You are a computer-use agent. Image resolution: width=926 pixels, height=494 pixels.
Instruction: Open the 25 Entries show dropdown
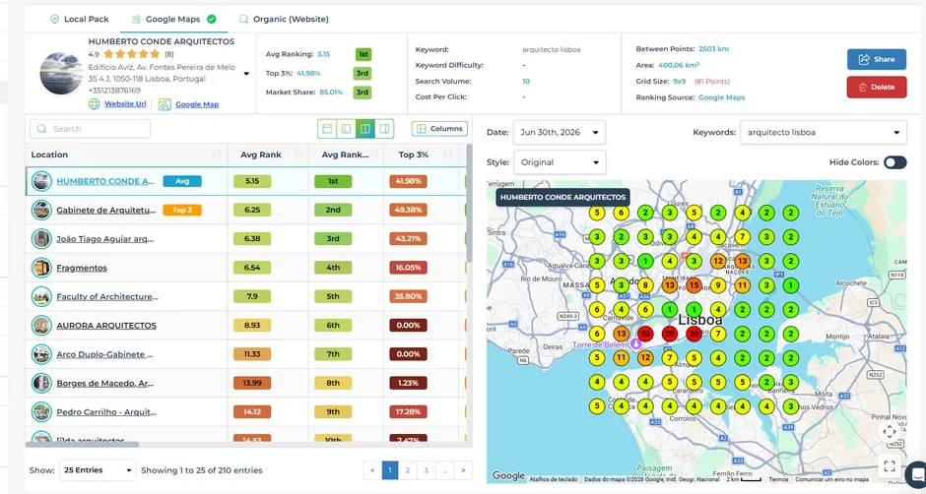pyautogui.click(x=98, y=470)
